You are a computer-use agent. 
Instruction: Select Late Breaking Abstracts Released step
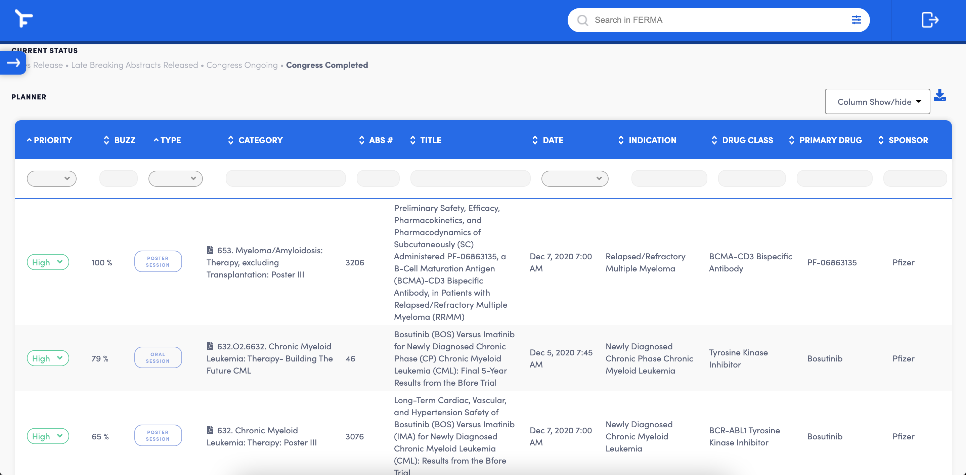[135, 65]
